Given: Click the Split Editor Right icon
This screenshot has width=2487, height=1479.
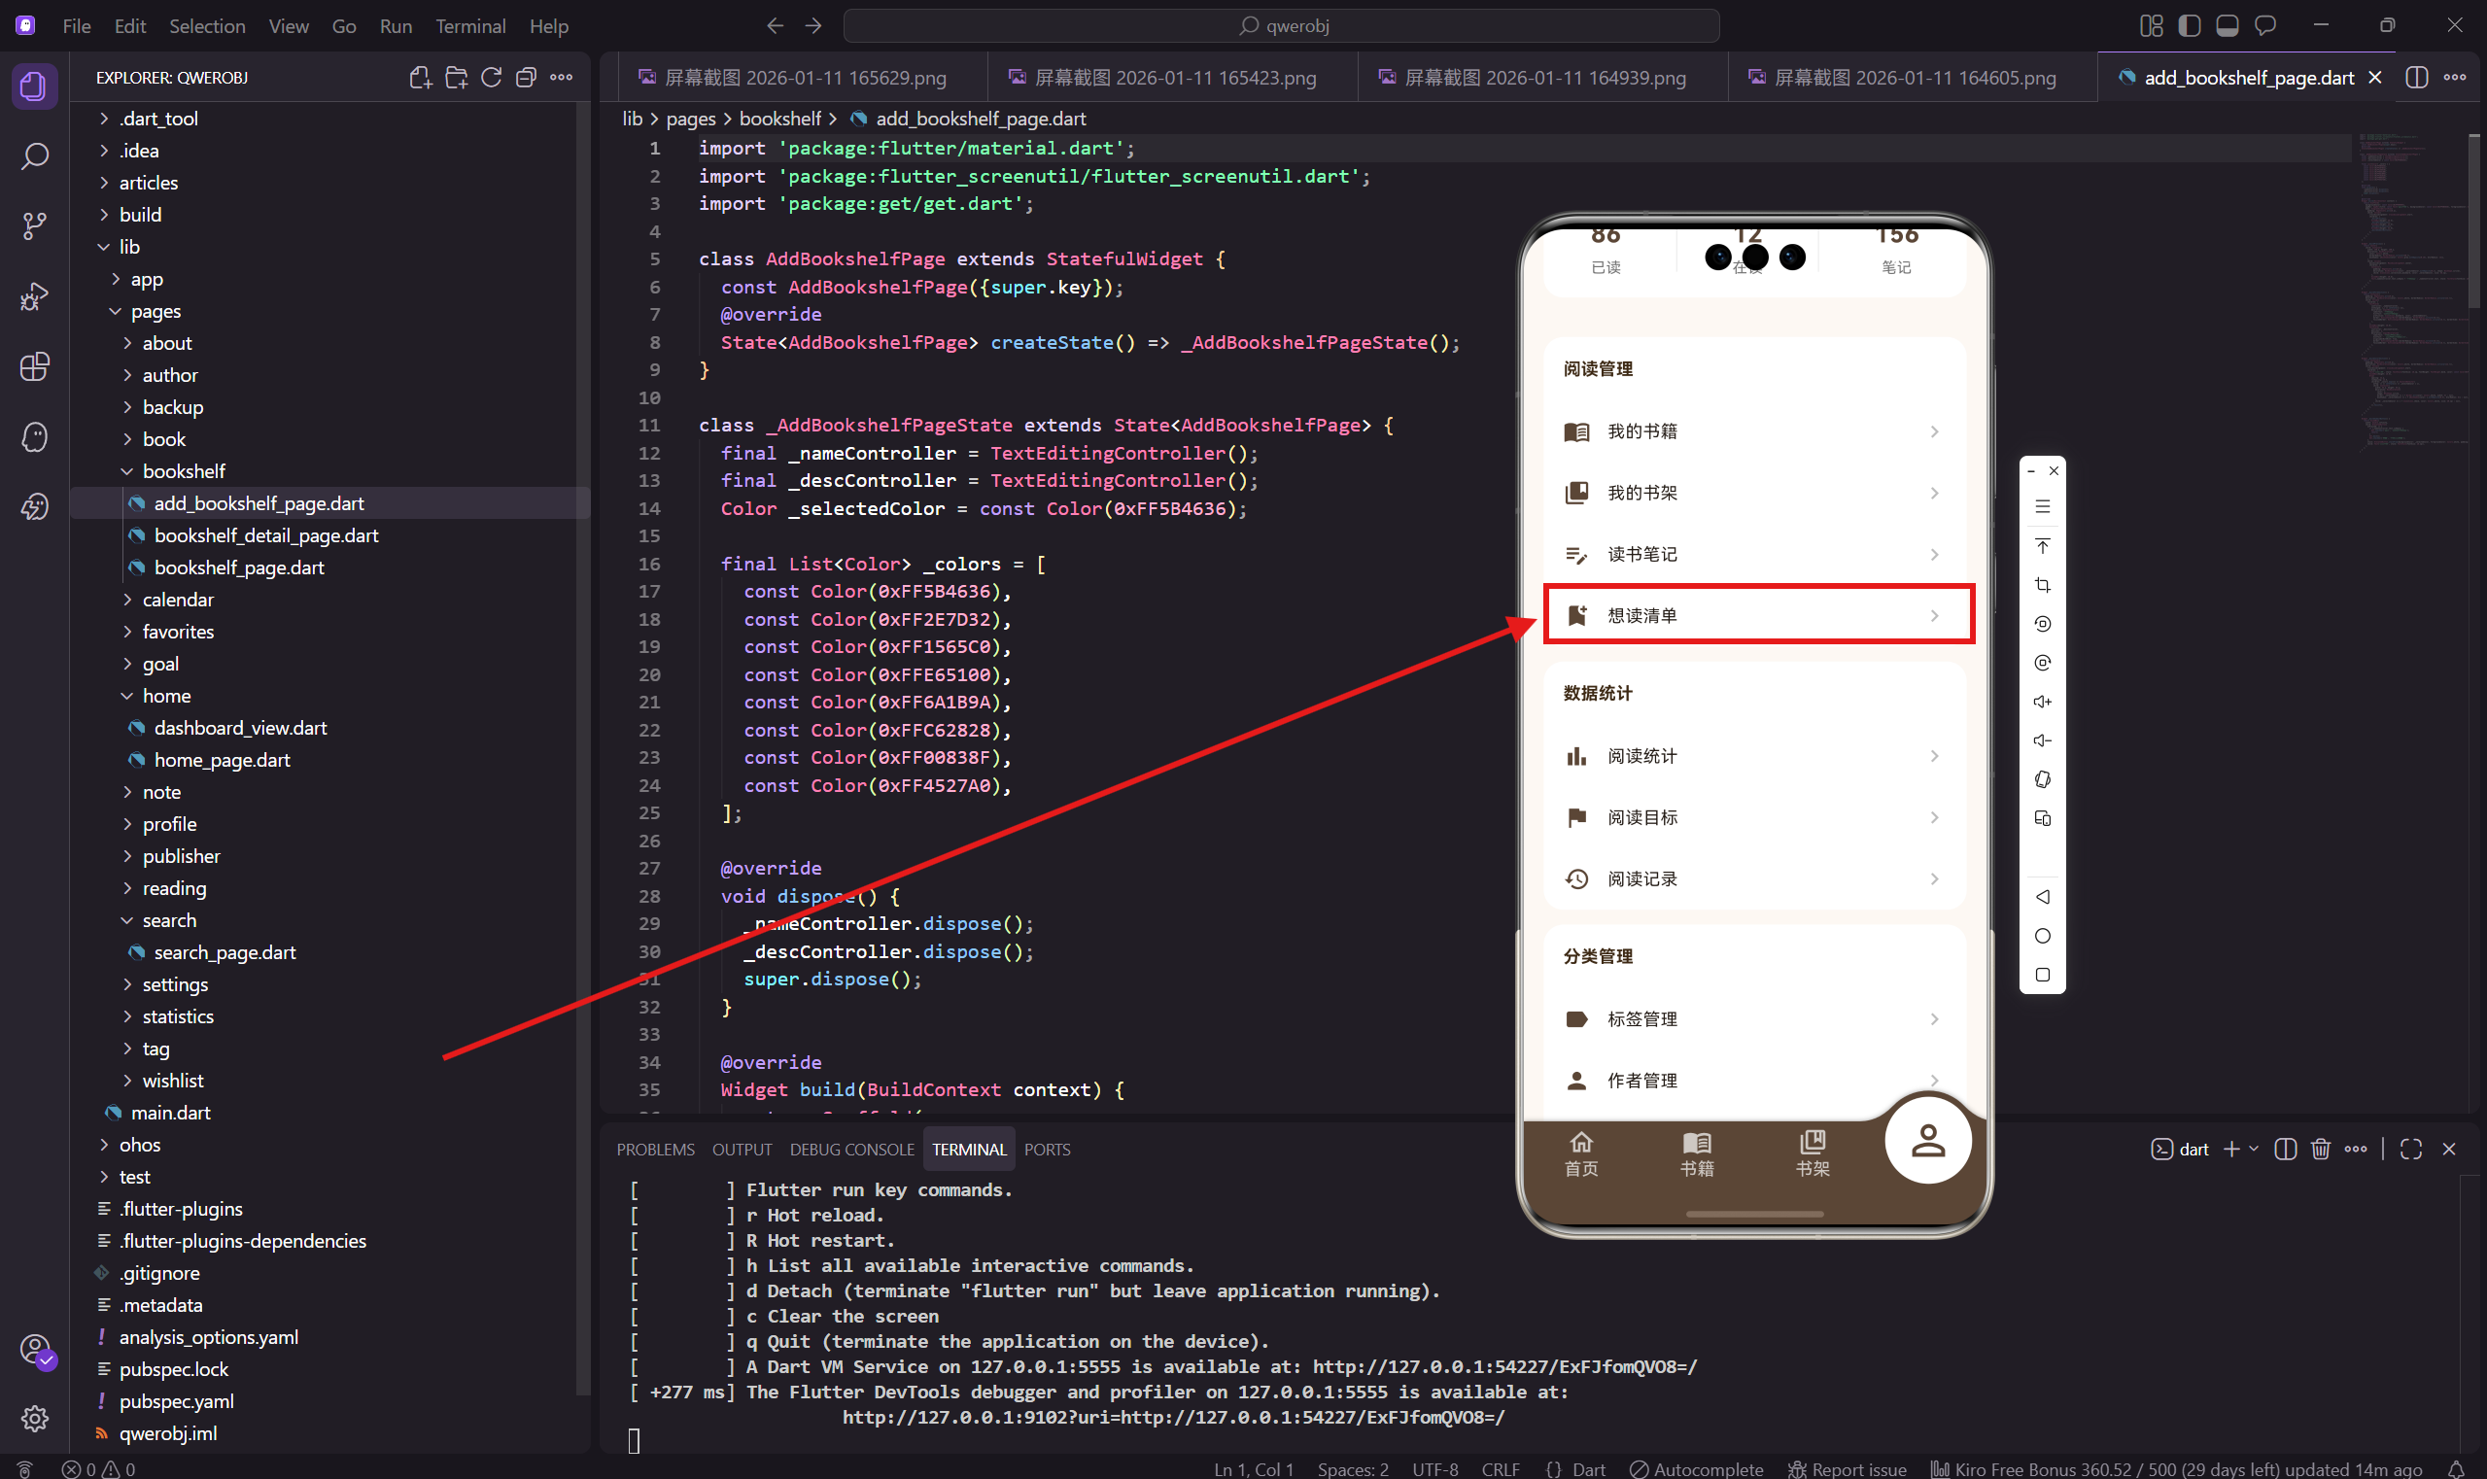Looking at the screenshot, I should pos(2416,78).
